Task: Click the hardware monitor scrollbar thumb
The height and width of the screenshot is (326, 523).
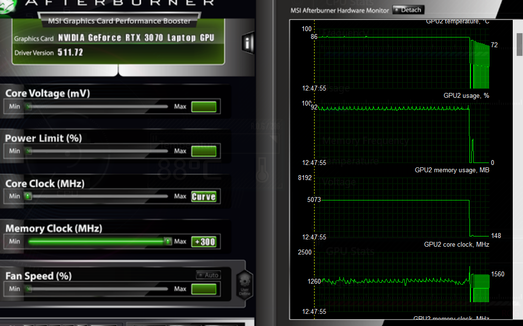Action: [x=519, y=44]
